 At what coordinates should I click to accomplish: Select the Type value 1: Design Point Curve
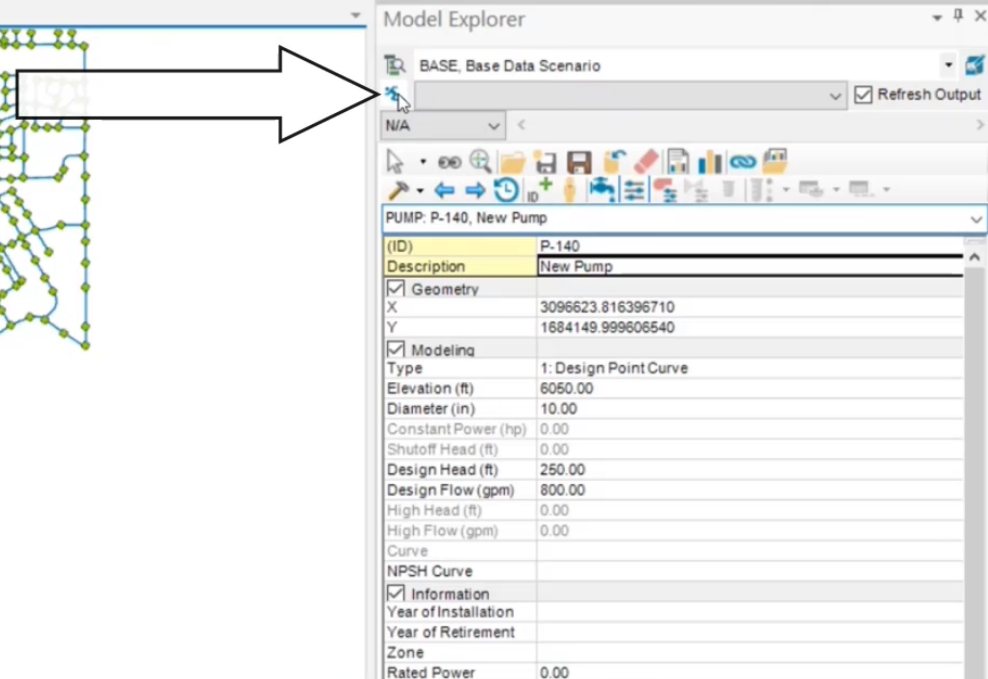click(x=614, y=368)
